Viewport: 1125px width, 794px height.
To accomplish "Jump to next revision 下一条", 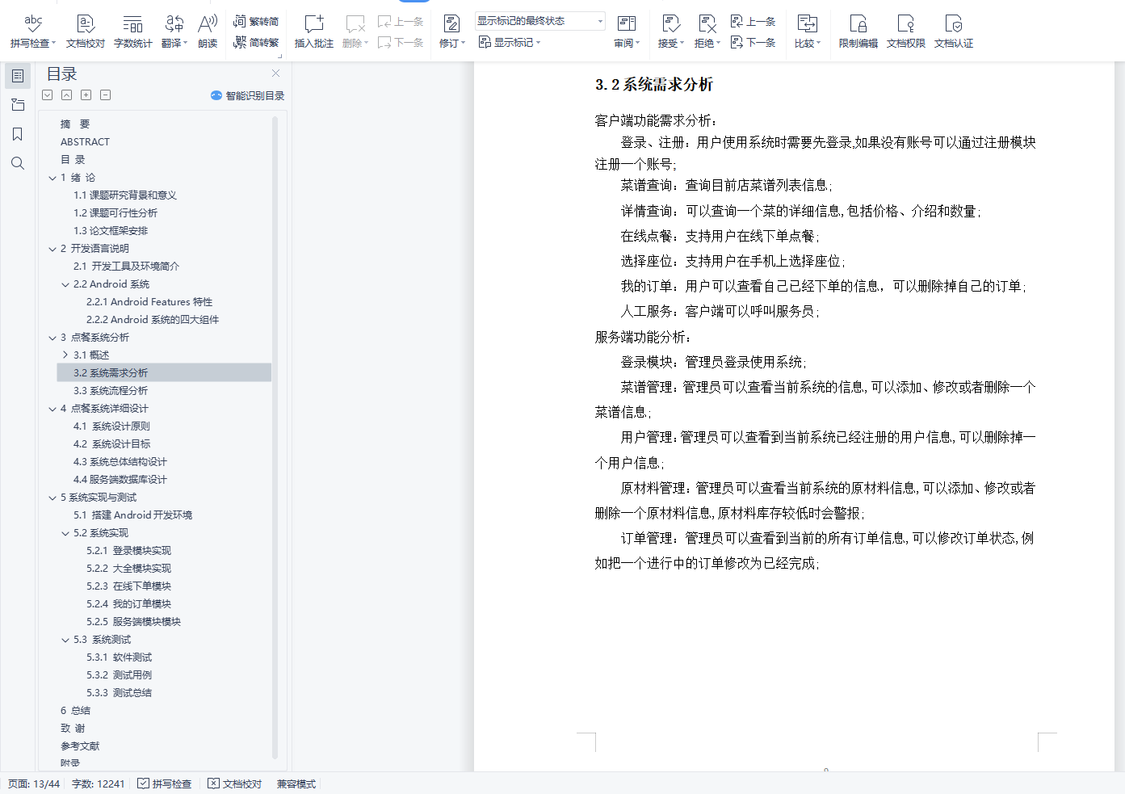I will (753, 43).
